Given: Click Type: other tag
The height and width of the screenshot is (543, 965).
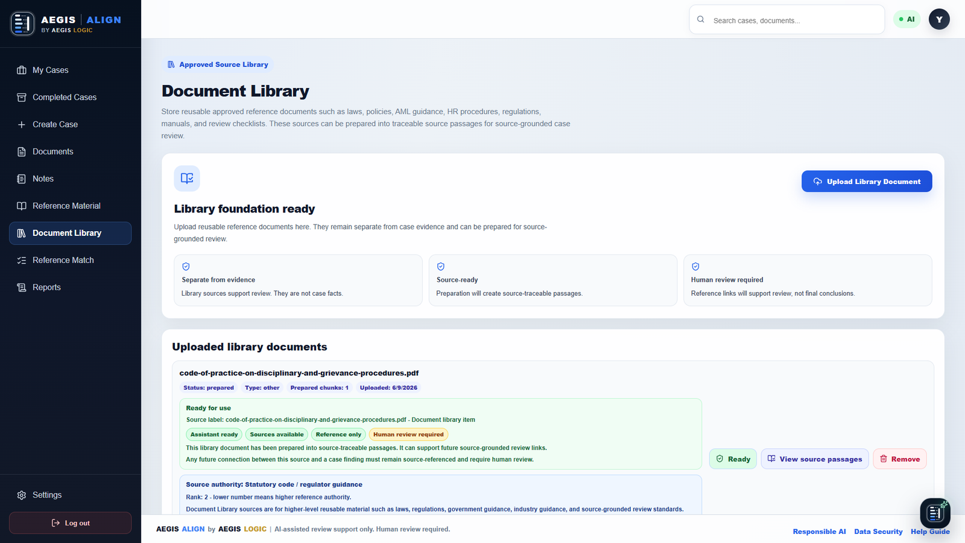Looking at the screenshot, I should pyautogui.click(x=262, y=388).
